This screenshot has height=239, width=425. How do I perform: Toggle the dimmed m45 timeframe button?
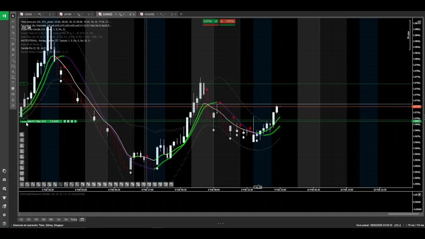coord(60,184)
